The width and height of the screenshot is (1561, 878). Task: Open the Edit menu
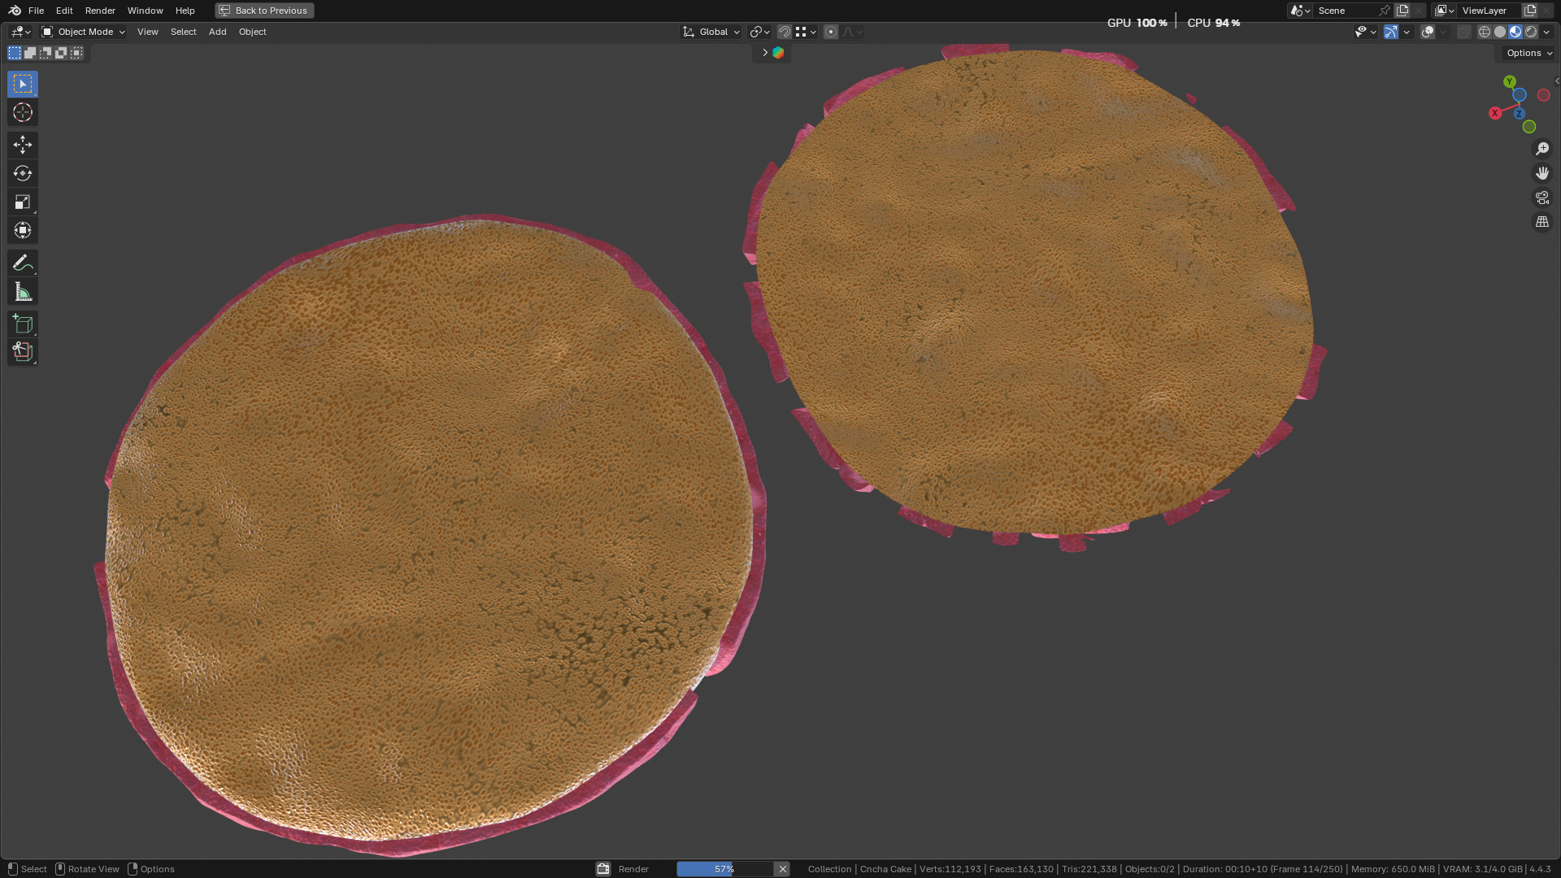(64, 11)
